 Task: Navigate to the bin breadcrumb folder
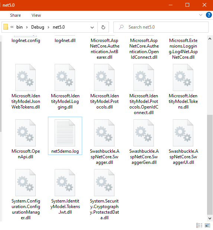coord(20,27)
